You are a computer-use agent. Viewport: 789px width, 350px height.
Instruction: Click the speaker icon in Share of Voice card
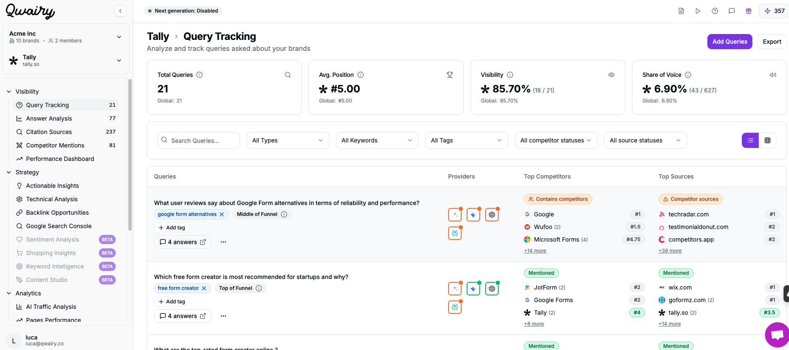773,75
